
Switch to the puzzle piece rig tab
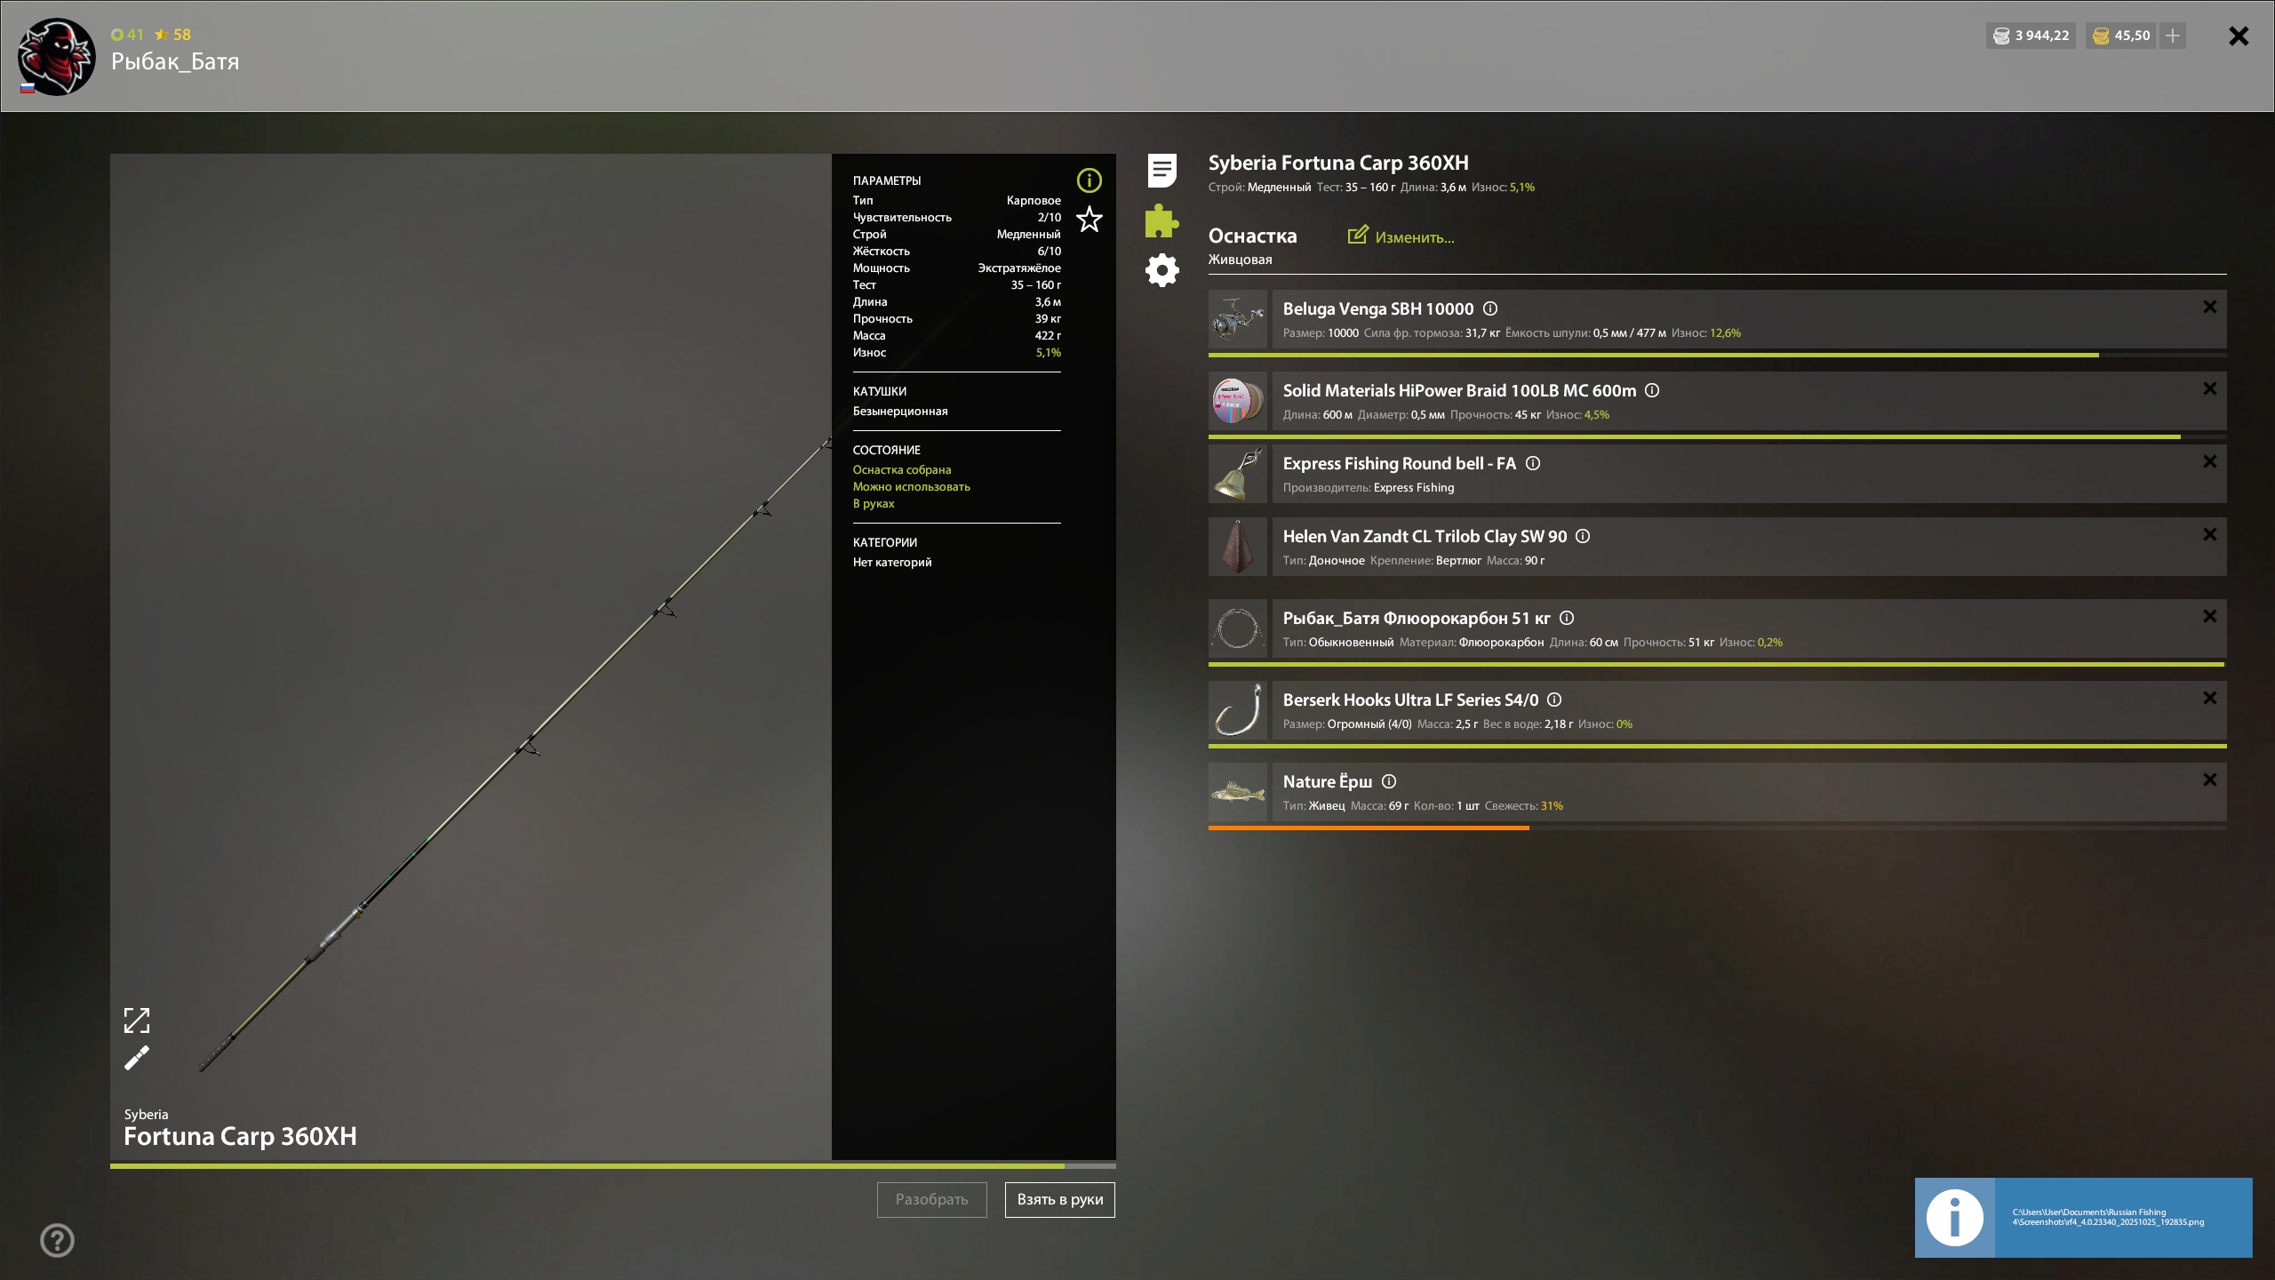tap(1161, 220)
